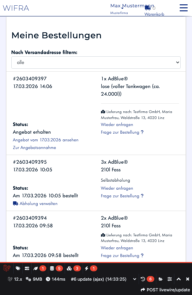The image size is (192, 295).
Task: Open the debugbar settings sliders icon
Action: pyautogui.click(x=169, y=279)
